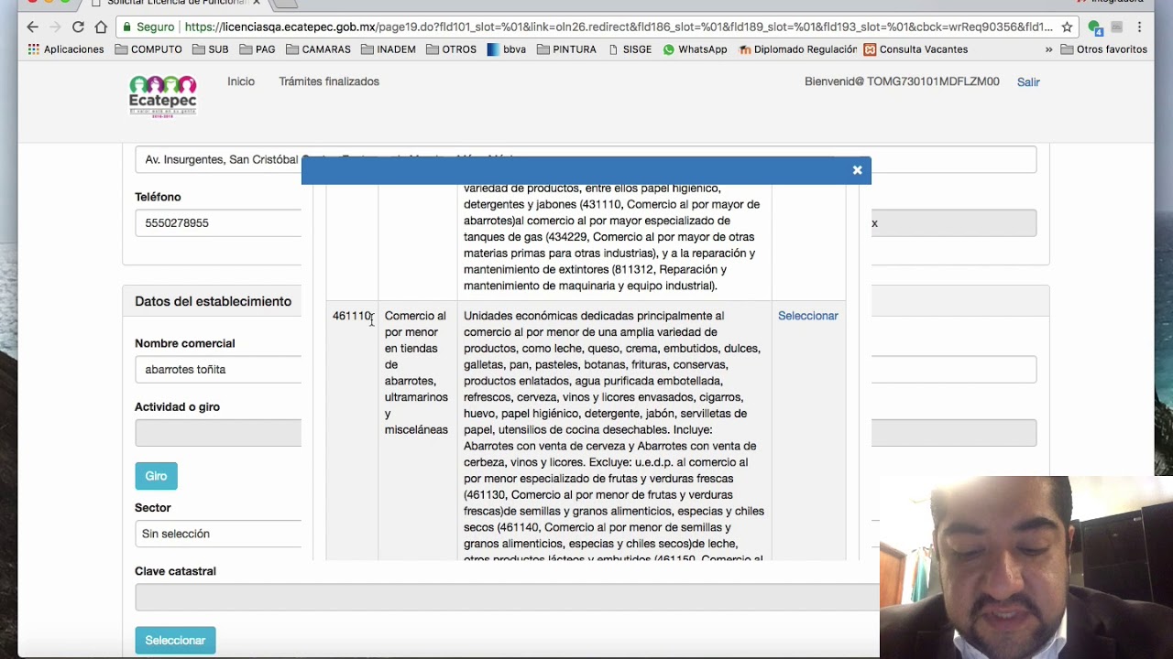Open the Consulta Vacantes bookmark
1173x659 pixels.
tap(915, 49)
